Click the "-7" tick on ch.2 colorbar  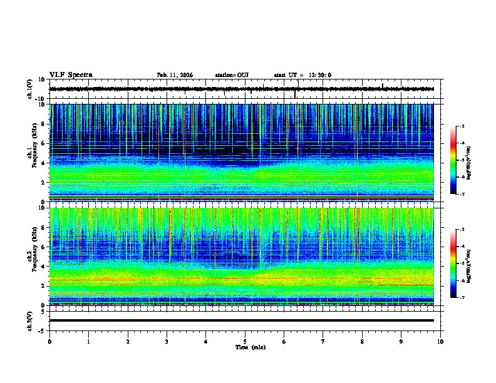click(462, 298)
